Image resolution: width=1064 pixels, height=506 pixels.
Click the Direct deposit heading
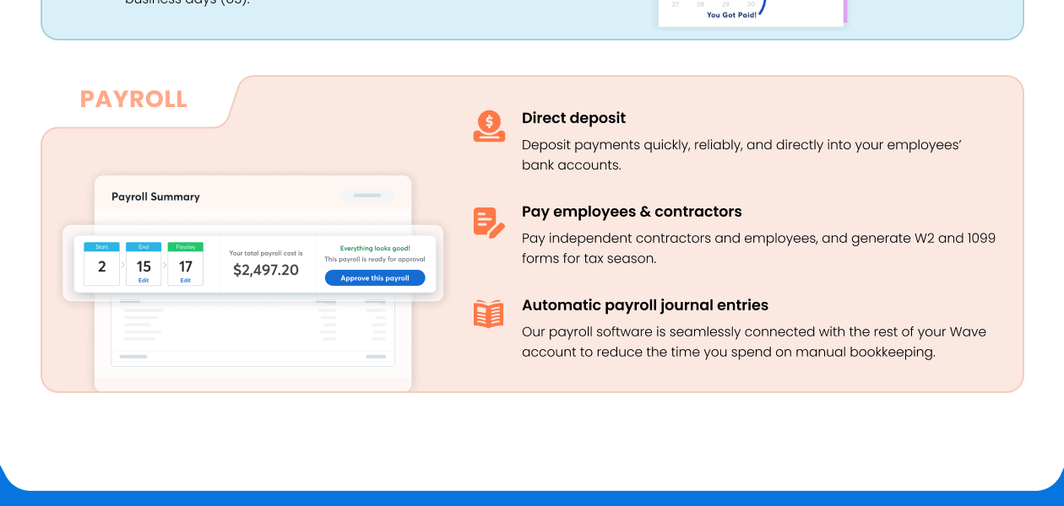pos(573,118)
